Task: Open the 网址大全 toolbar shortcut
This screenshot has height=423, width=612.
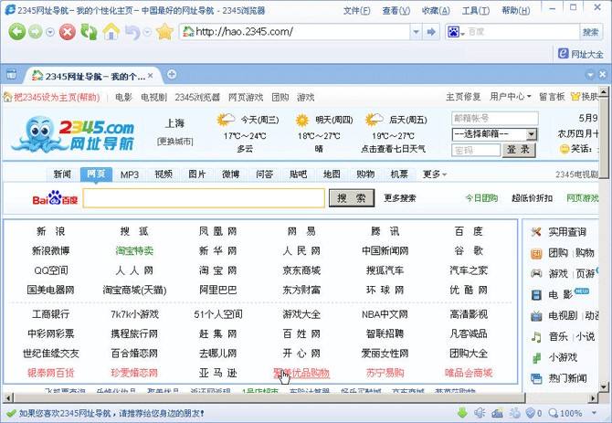Action: [580, 54]
